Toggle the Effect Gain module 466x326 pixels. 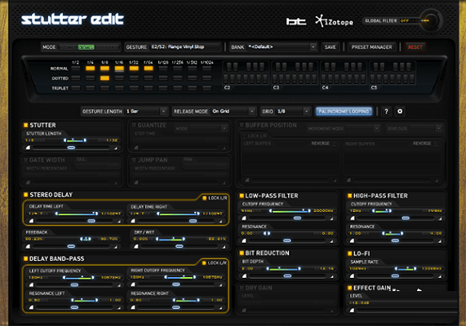350,288
